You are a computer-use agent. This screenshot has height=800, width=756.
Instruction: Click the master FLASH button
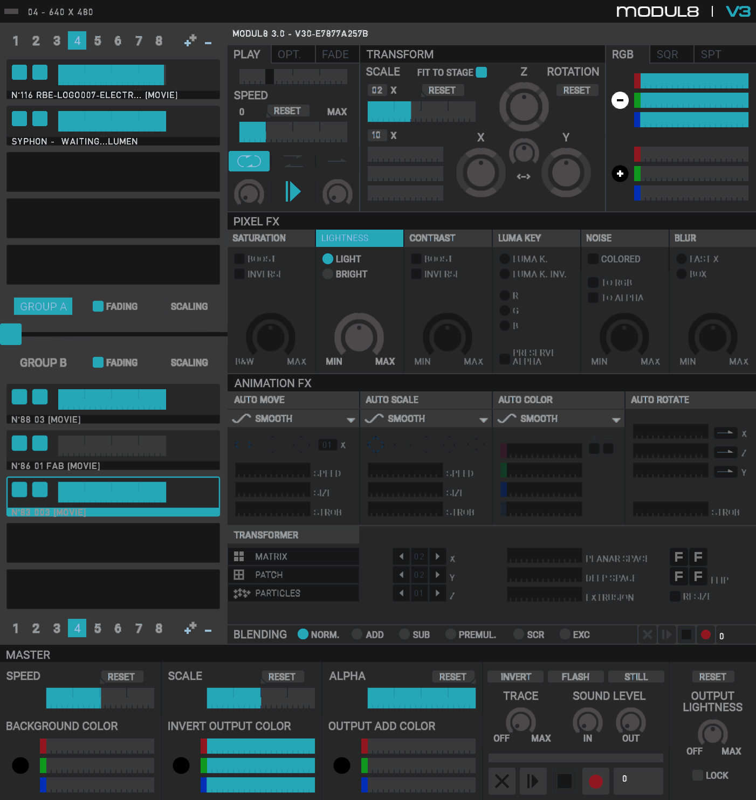click(576, 677)
